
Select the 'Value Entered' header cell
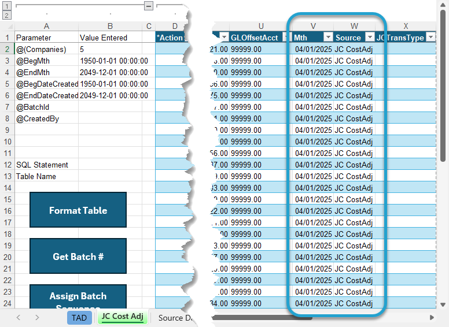pyautogui.click(x=110, y=38)
